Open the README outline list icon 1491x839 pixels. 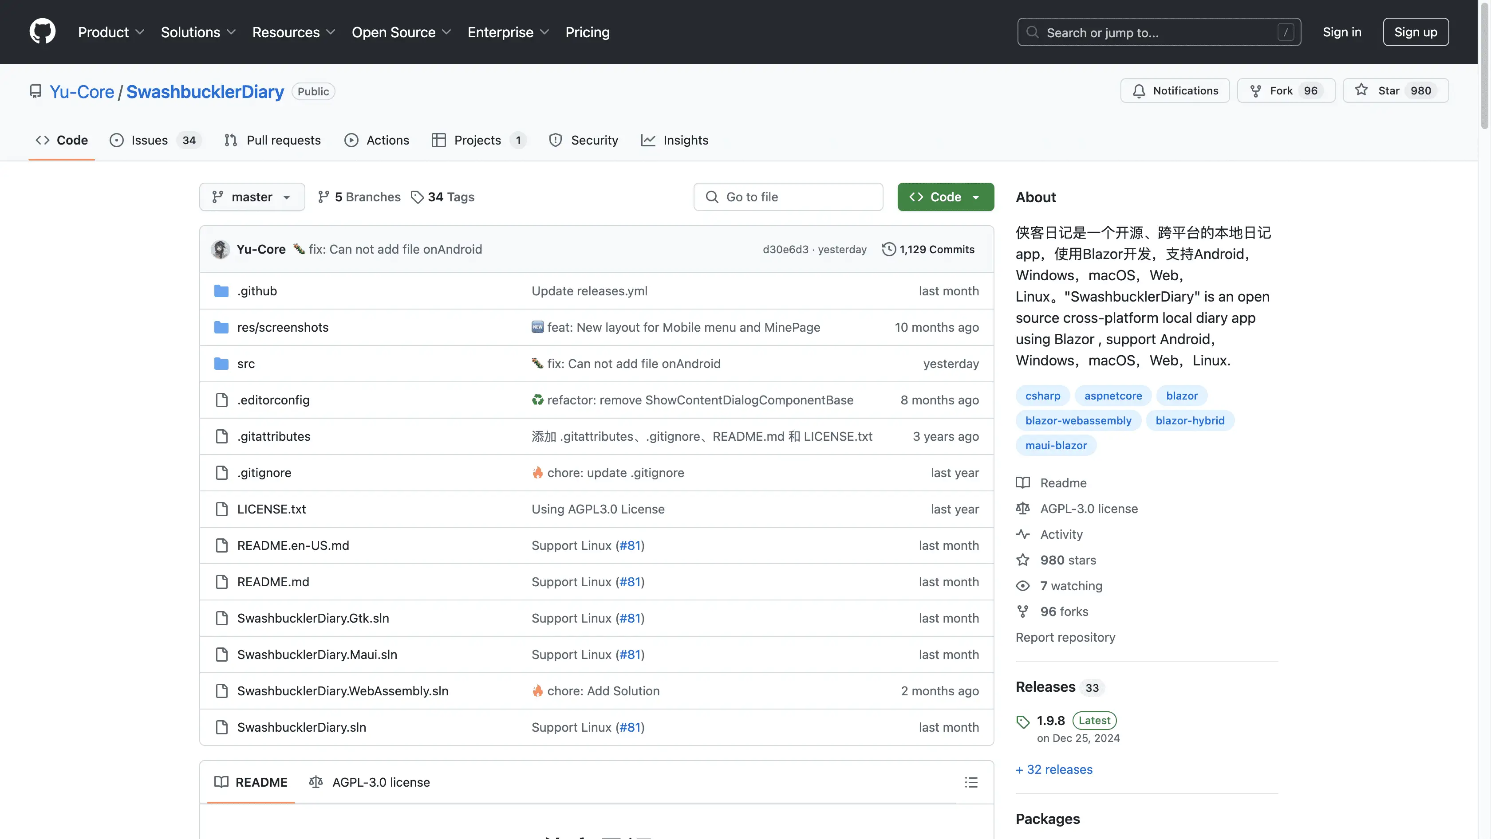(970, 782)
